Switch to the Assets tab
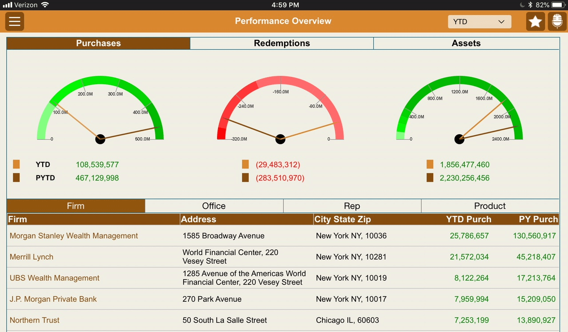The height and width of the screenshot is (332, 568). pyautogui.click(x=466, y=43)
